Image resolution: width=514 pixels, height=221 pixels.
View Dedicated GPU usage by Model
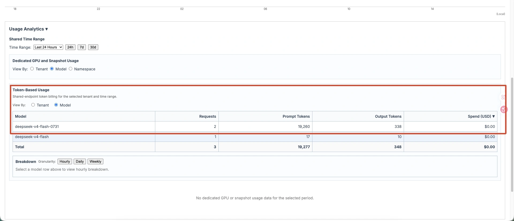pos(52,69)
